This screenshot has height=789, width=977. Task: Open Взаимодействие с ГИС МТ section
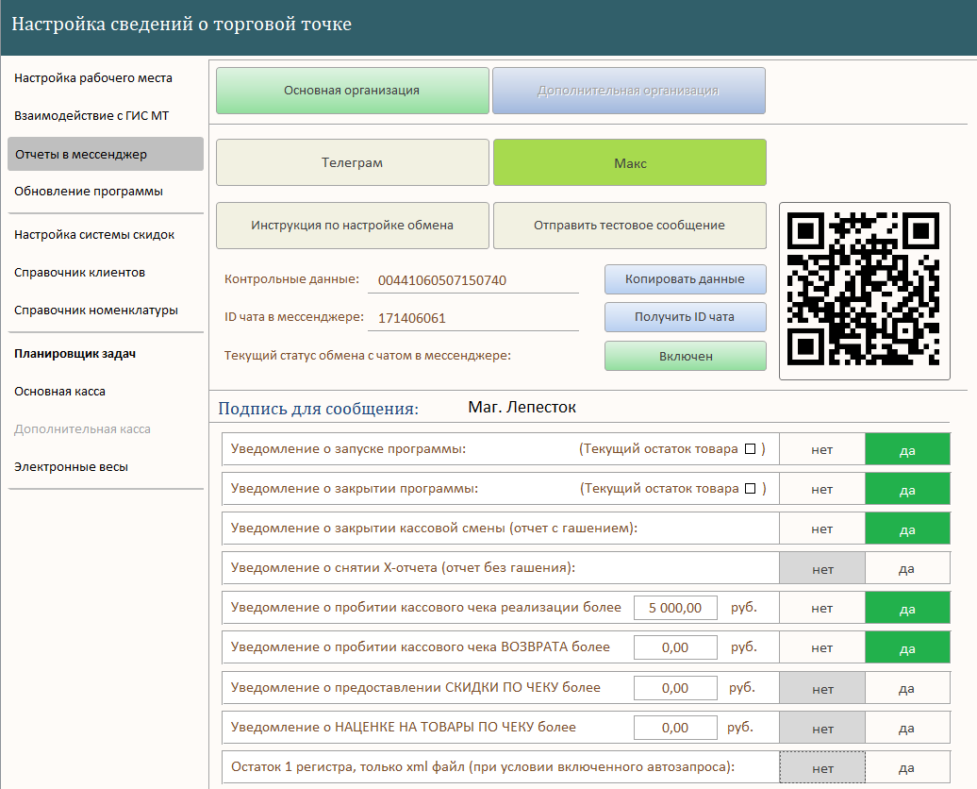pyautogui.click(x=91, y=115)
